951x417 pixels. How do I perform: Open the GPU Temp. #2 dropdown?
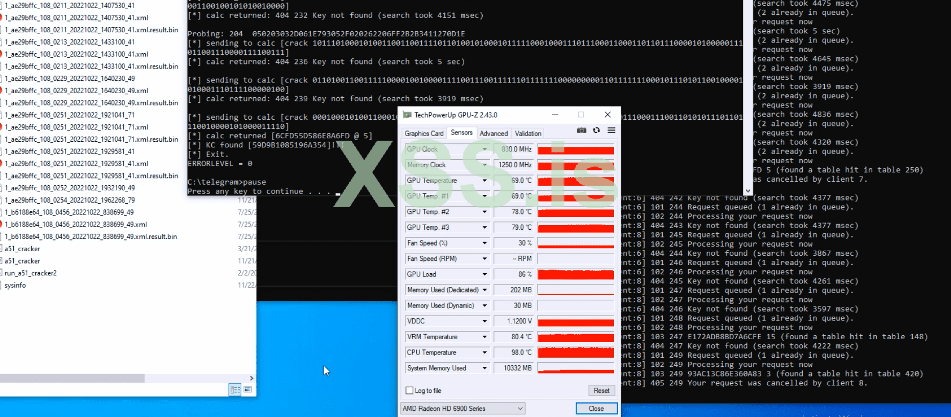click(485, 212)
